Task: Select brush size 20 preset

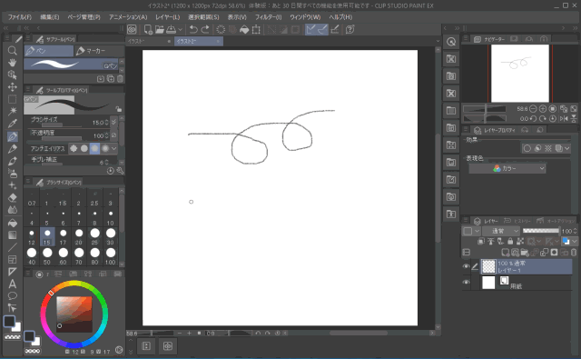Action: pyautogui.click(x=79, y=236)
